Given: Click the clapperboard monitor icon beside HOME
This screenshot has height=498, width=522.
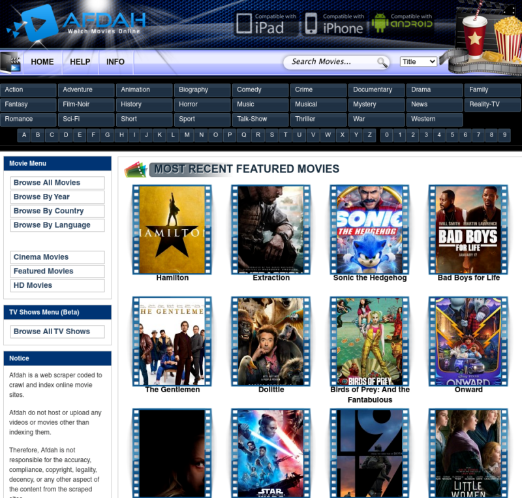Looking at the screenshot, I should coord(10,62).
